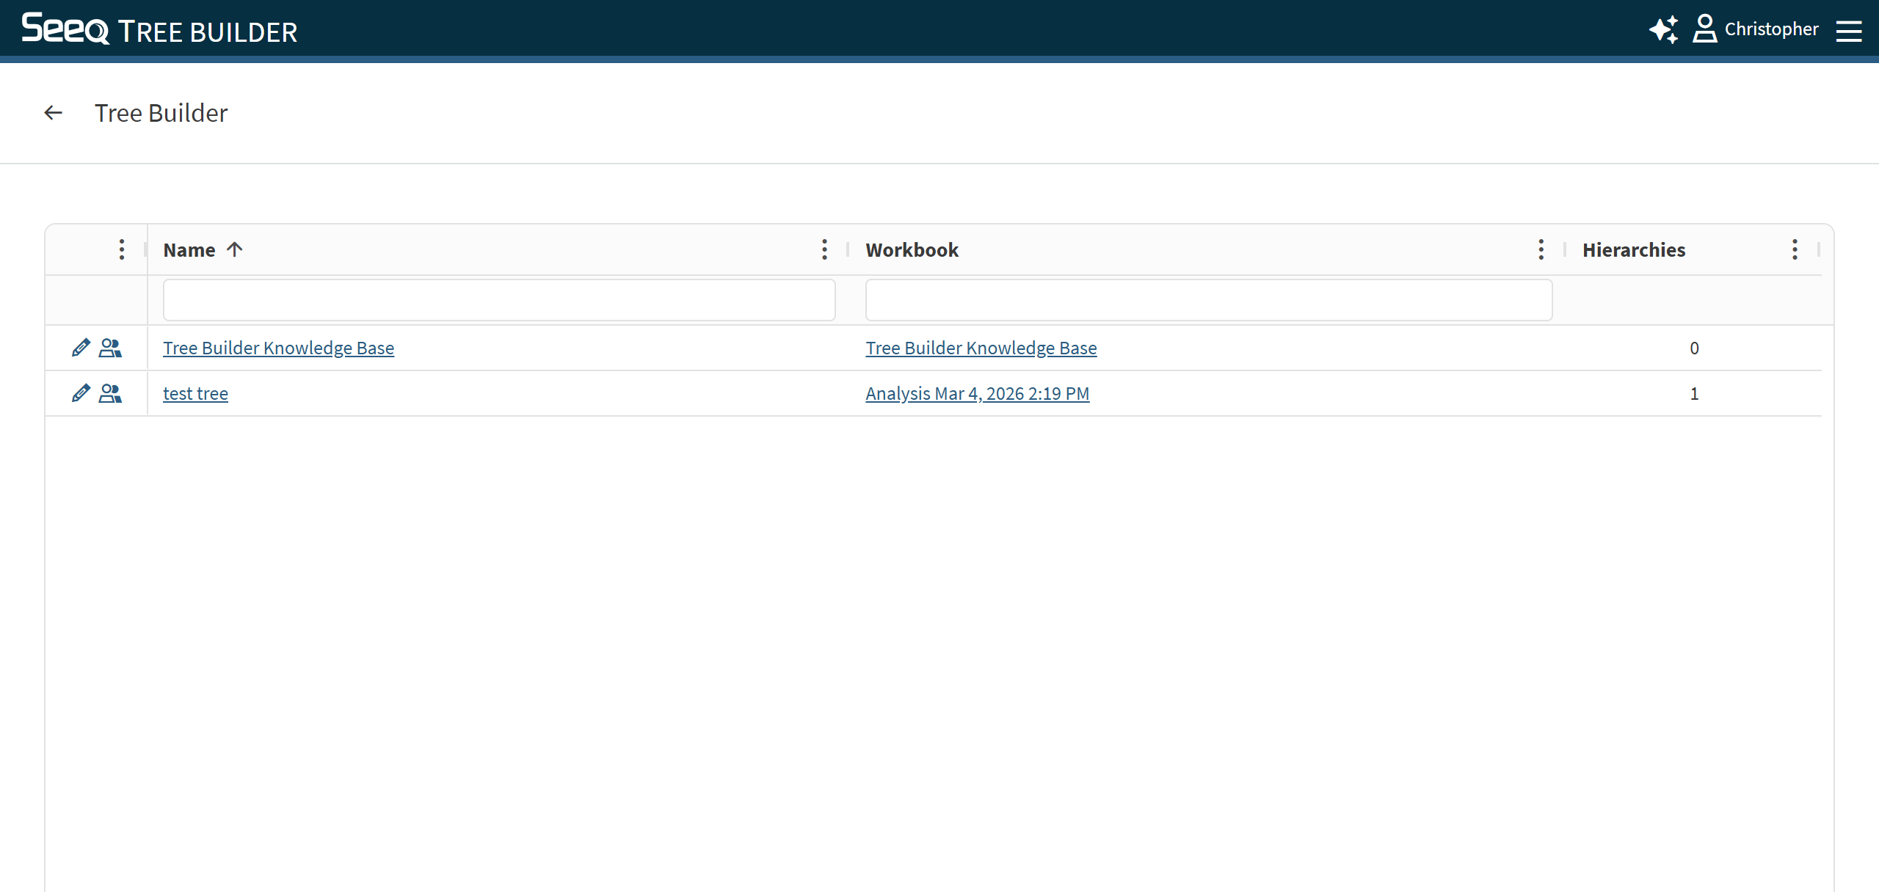Open the hamburger menu in the header
Image resolution: width=1879 pixels, height=892 pixels.
pos(1849,31)
